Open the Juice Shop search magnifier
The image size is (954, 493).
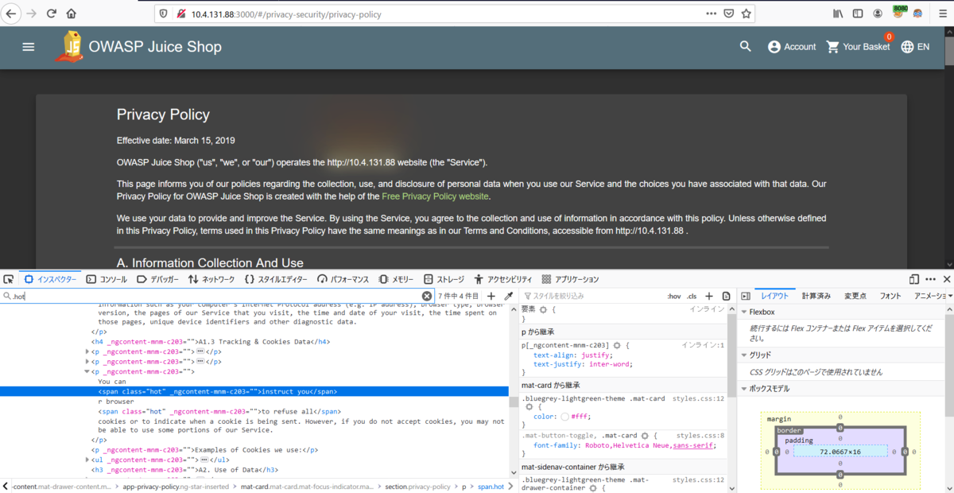point(746,47)
